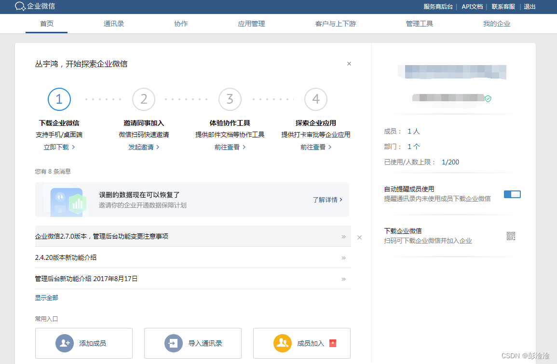557x364 pixels.
Task: Select step 2 circle 邀请同事加入
Action: [144, 99]
